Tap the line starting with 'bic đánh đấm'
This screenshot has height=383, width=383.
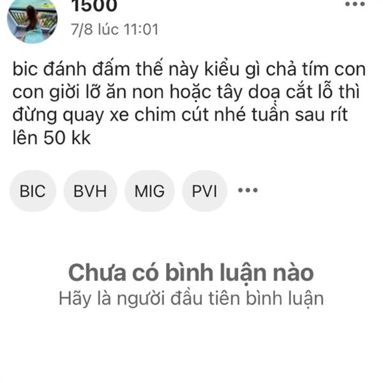189,70
